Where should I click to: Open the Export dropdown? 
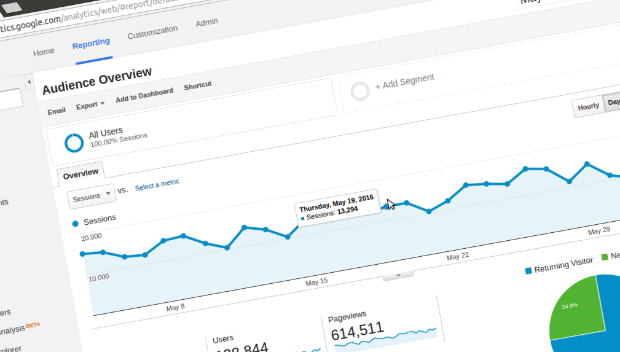[90, 106]
